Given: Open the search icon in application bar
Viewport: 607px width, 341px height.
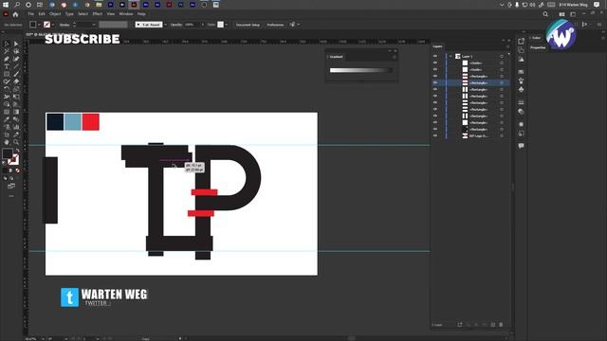Looking at the screenshot, I should pyautogui.click(x=545, y=14).
